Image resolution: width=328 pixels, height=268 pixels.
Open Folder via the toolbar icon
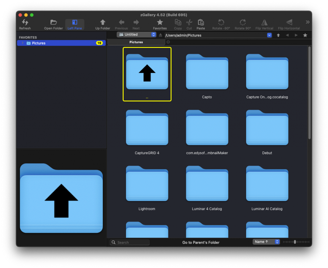click(x=53, y=22)
